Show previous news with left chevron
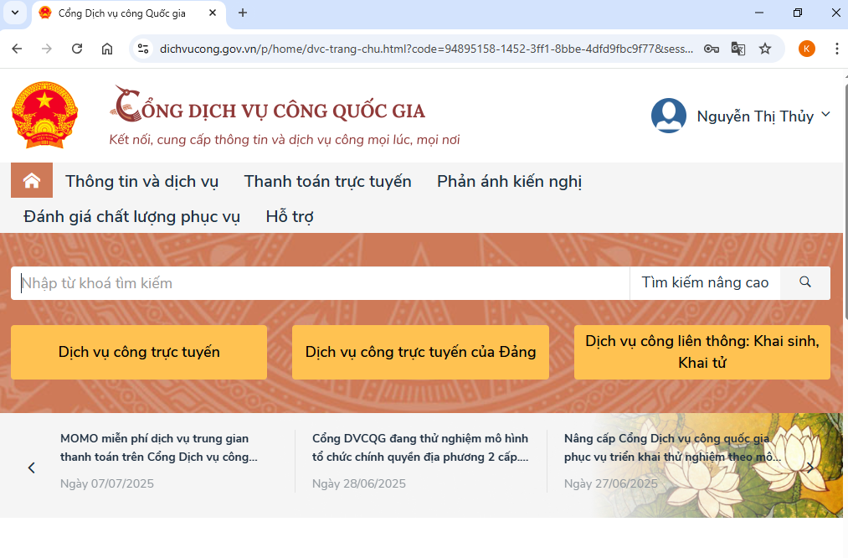Screen dimensions: 848x558 coord(31,468)
